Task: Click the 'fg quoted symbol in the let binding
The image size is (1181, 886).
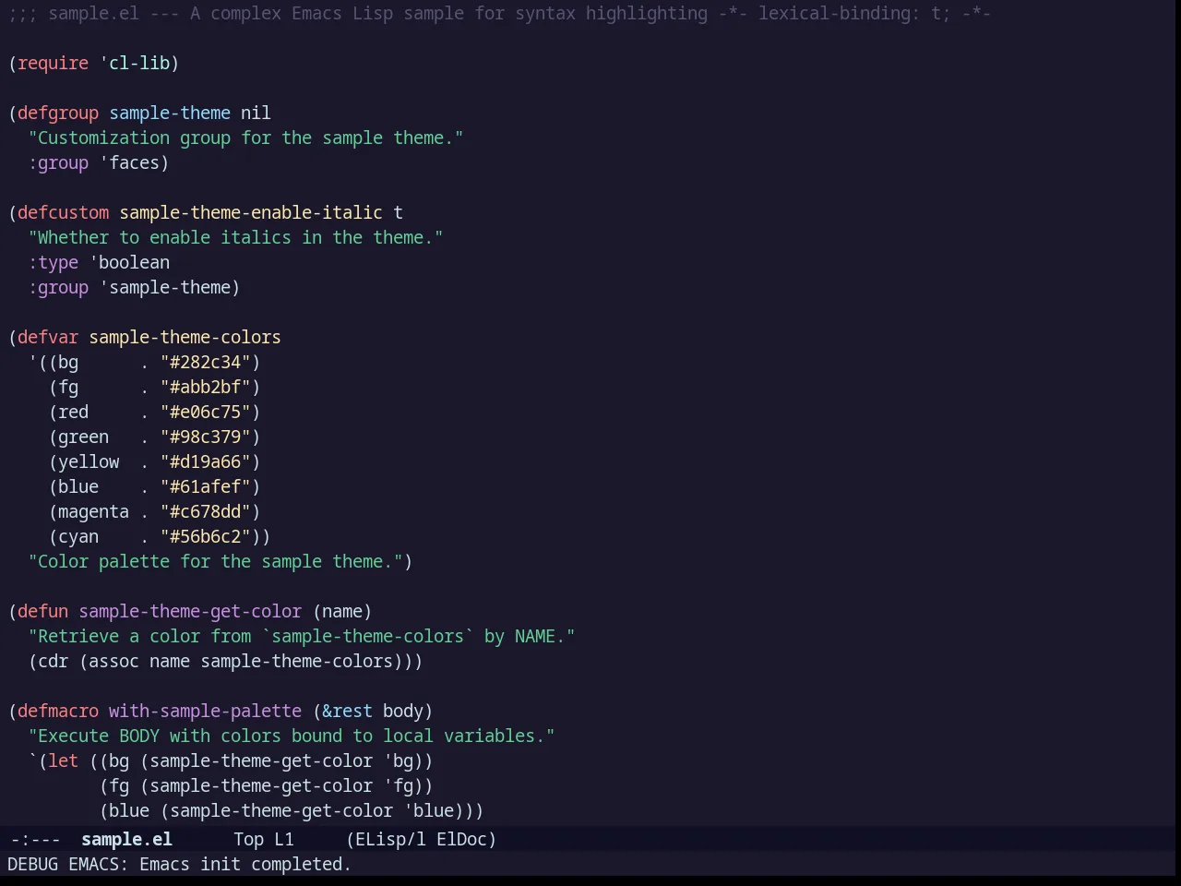Action: point(399,785)
